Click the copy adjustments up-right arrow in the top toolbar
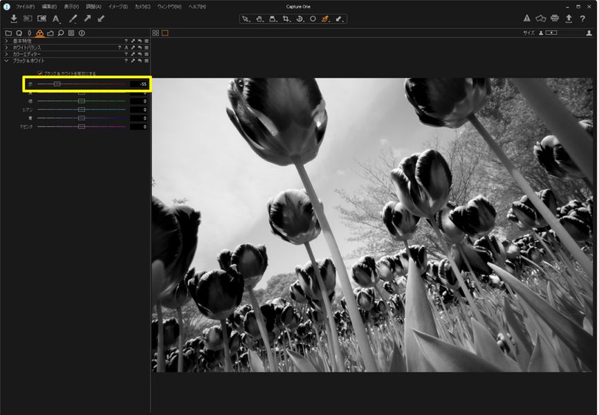 click(87, 19)
